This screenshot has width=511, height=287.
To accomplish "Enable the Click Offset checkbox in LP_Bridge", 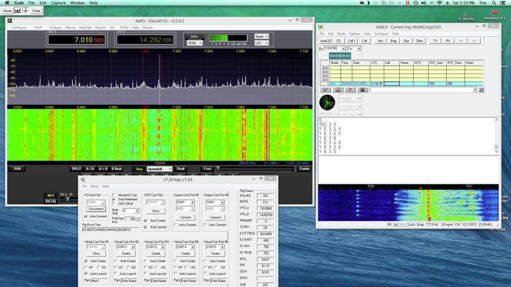I will [x=114, y=203].
